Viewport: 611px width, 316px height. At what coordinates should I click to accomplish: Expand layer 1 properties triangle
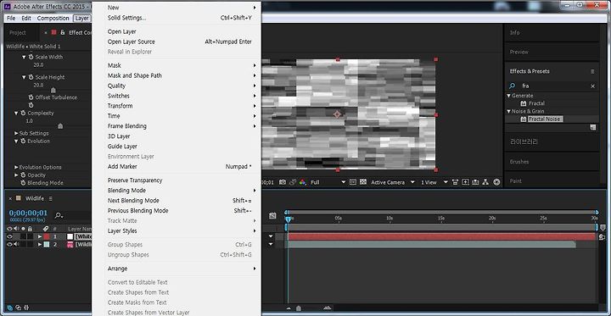pos(39,236)
